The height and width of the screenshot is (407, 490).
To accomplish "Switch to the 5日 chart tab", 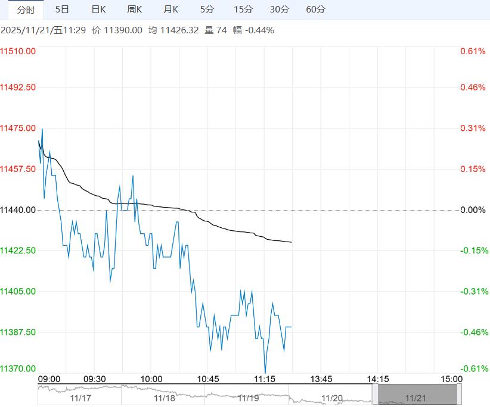I will click(x=62, y=10).
